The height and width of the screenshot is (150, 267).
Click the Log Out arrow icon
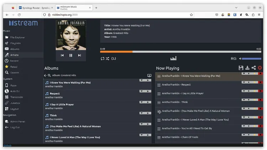pyautogui.click(x=7, y=127)
